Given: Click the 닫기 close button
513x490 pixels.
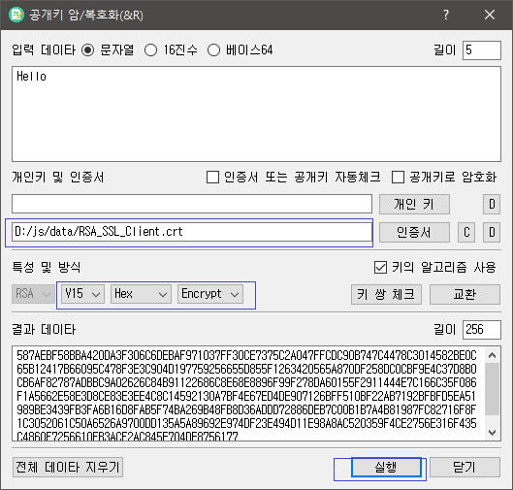Looking at the screenshot, I should [x=465, y=467].
